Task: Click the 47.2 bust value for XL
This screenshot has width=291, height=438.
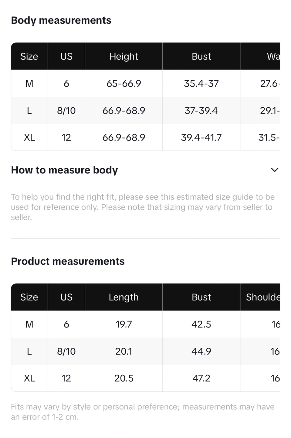Action: point(201,378)
